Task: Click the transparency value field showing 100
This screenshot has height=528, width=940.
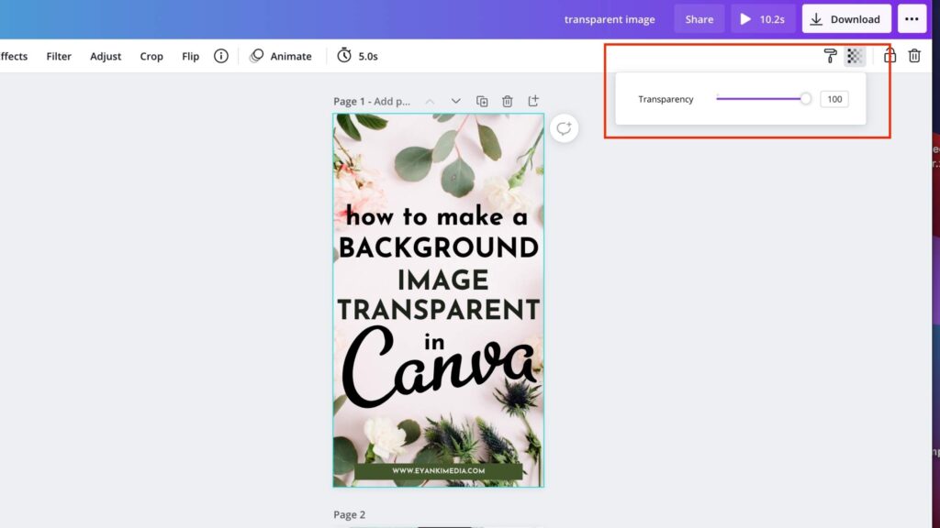Action: coord(834,98)
